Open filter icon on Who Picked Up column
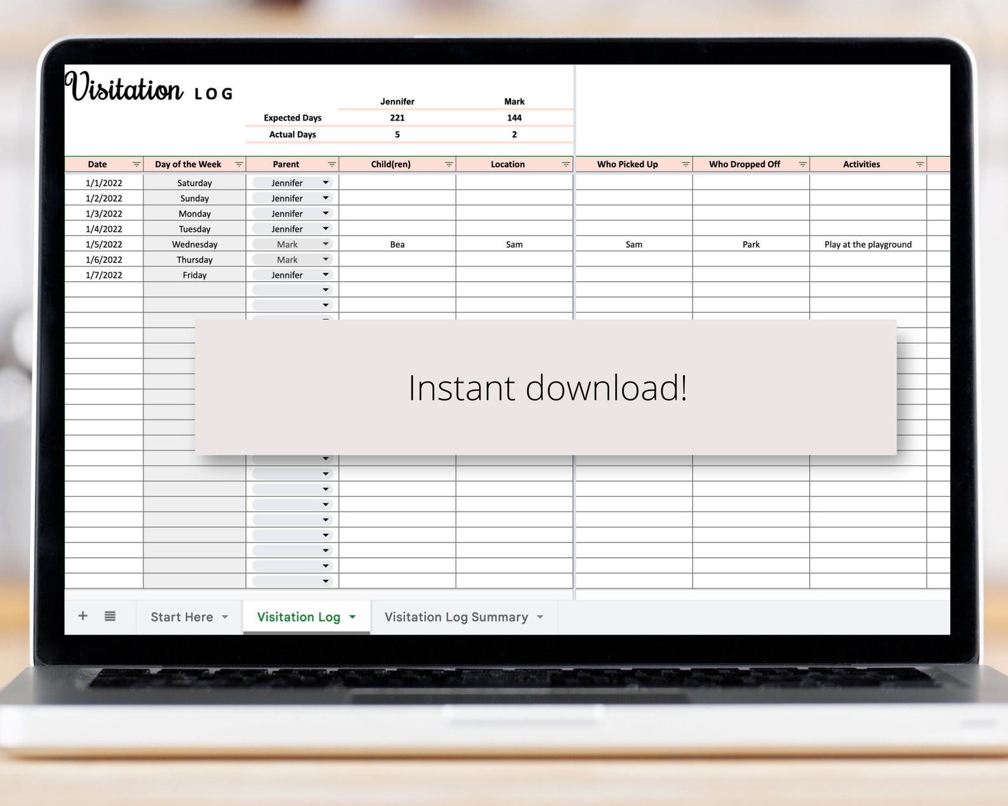Viewport: 1008px width, 806px height. click(685, 164)
